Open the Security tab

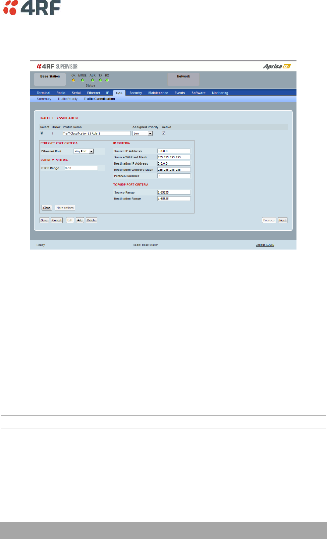click(135, 93)
